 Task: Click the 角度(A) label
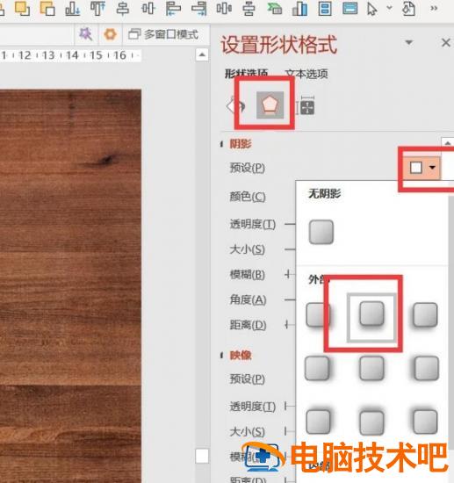[248, 299]
